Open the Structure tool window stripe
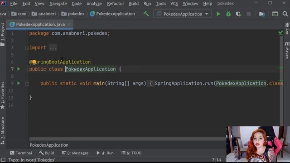The height and width of the screenshot is (163, 290). [2, 131]
